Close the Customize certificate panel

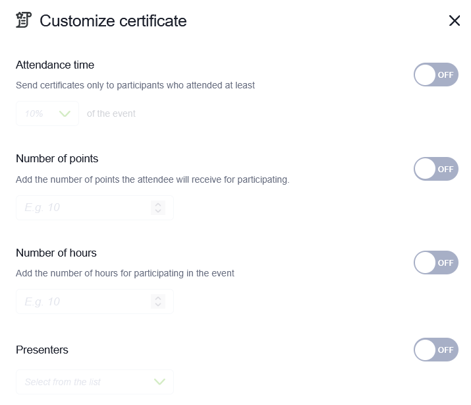pos(454,20)
